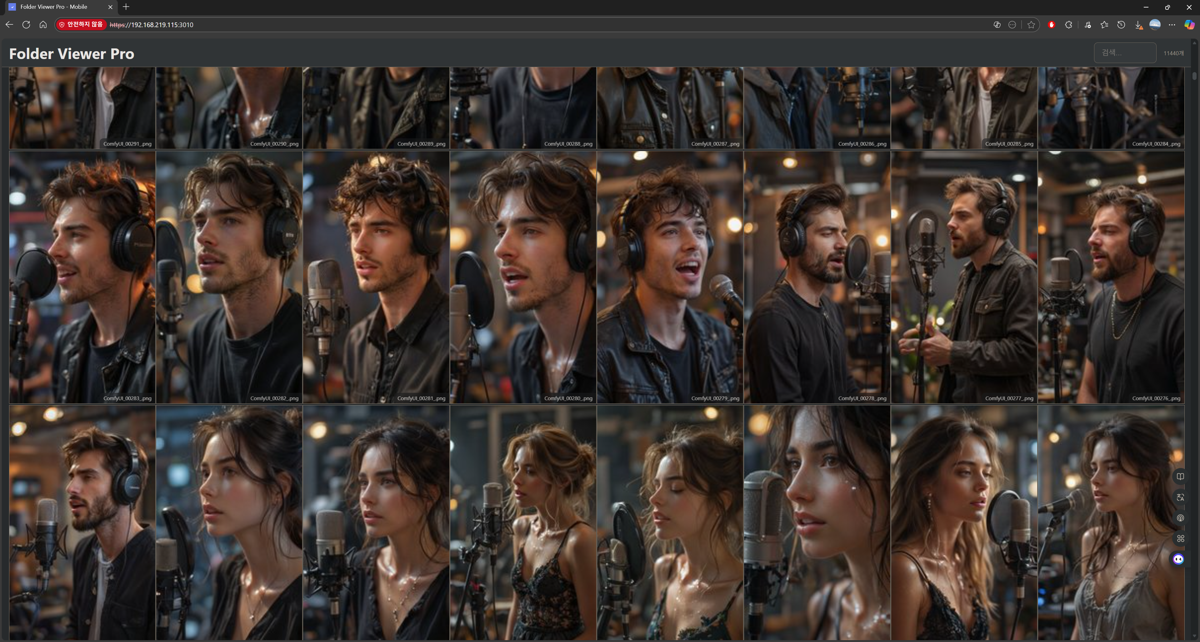Click the not-secure warning badge
The height and width of the screenshot is (642, 1200).
(81, 25)
